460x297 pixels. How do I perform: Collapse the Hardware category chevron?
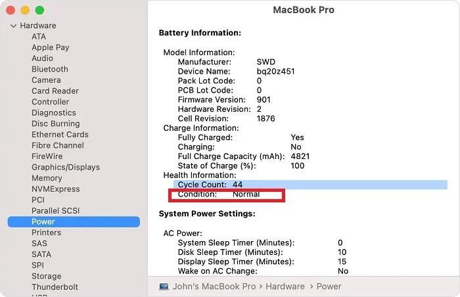[x=12, y=26]
